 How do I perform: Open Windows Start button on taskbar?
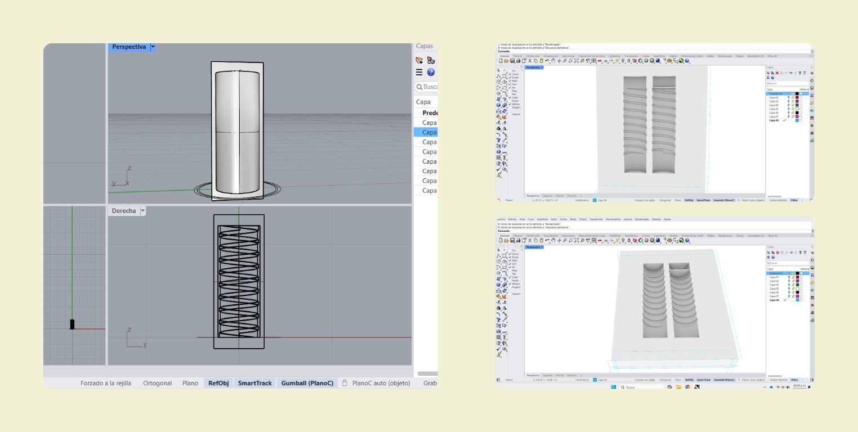614,387
